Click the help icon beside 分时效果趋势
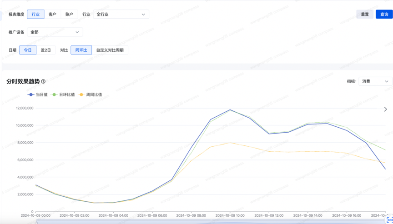The width and height of the screenshot is (393, 224). [44, 82]
